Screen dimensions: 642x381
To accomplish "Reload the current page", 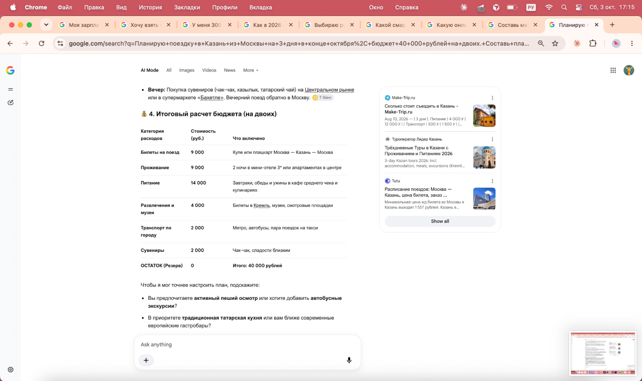I will tap(41, 43).
